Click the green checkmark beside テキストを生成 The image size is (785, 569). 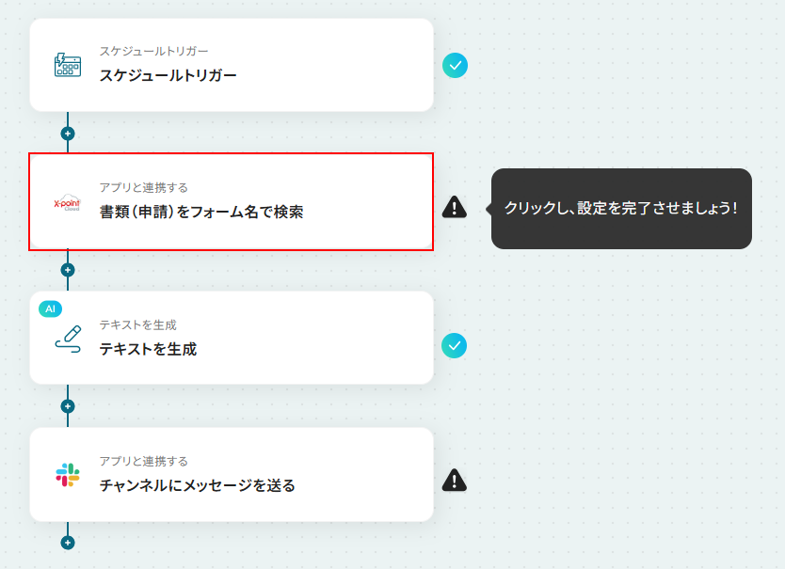454,346
